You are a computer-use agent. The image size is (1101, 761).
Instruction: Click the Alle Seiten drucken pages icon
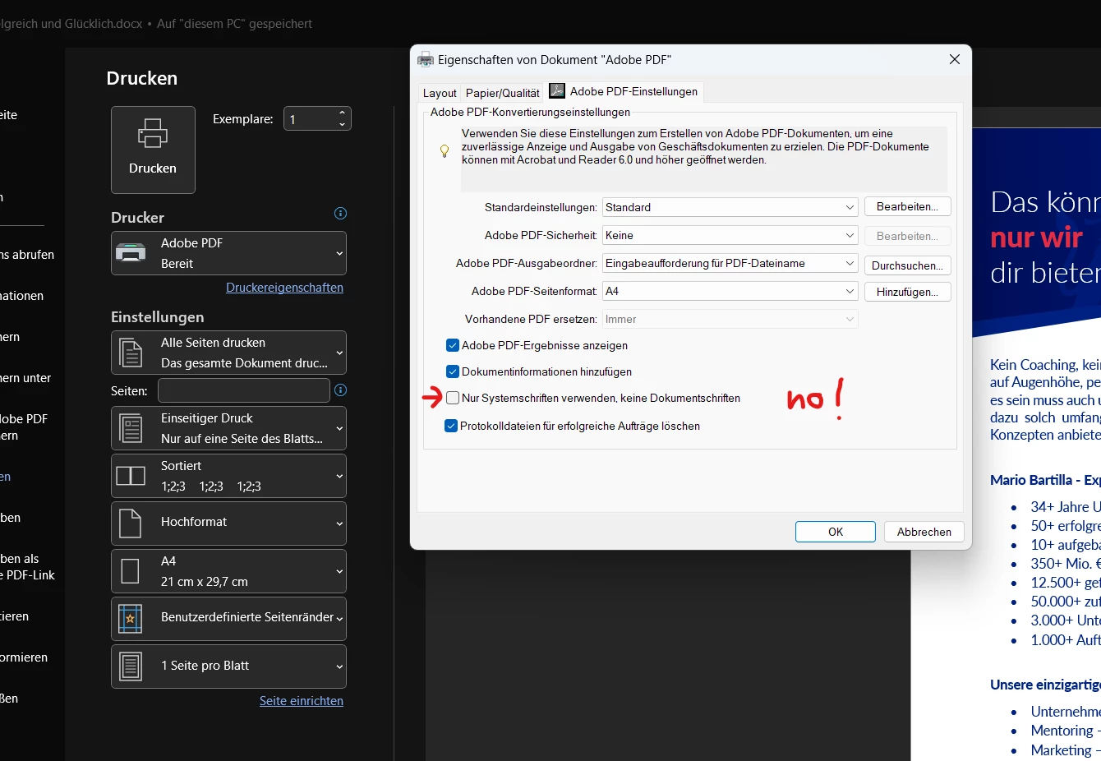[x=131, y=353]
